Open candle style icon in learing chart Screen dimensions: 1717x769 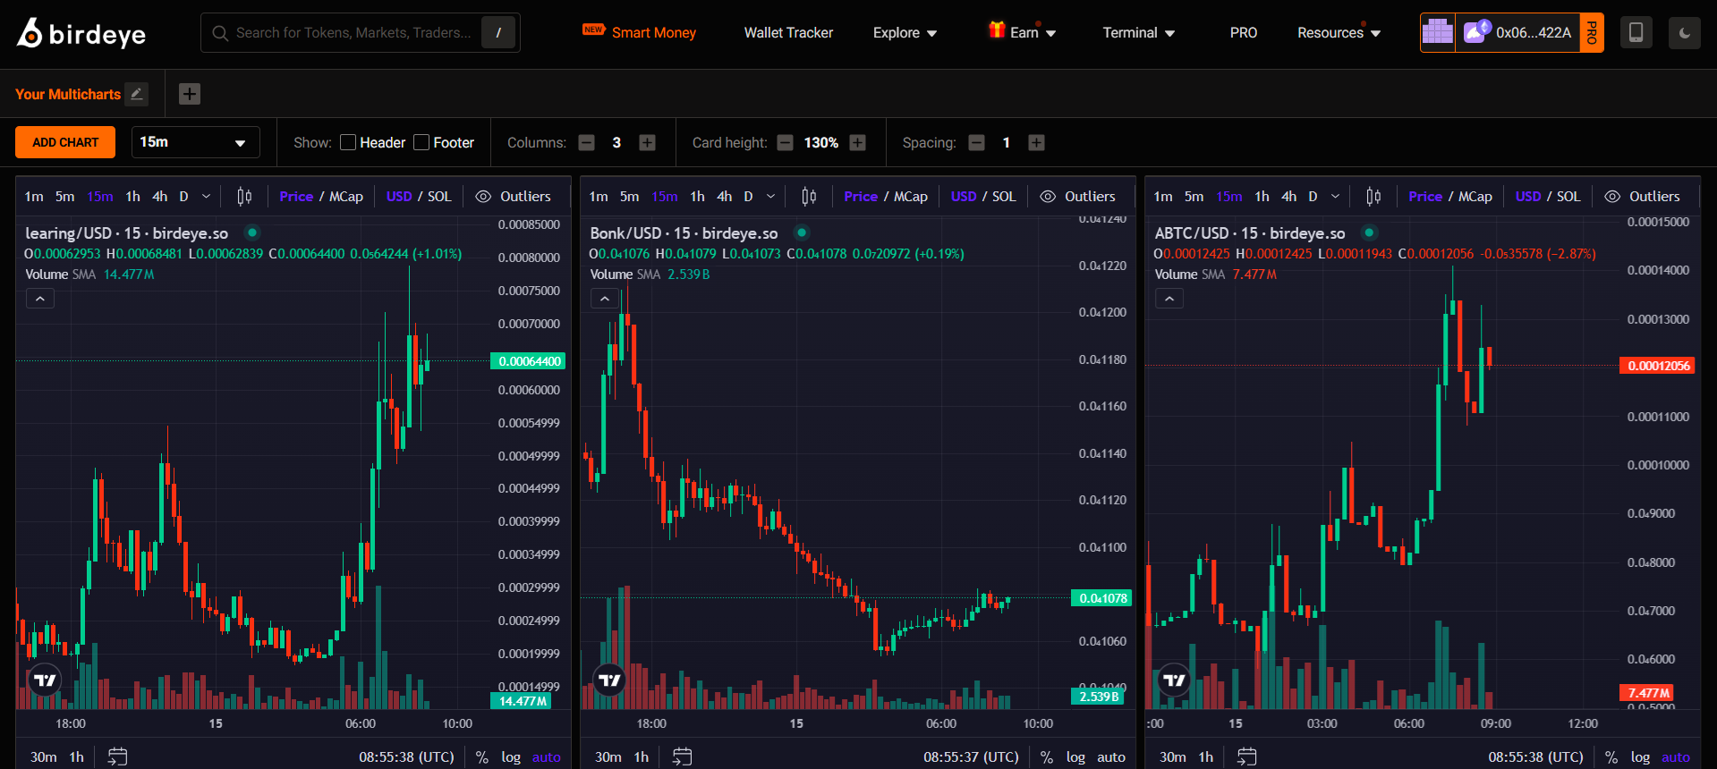(x=244, y=197)
